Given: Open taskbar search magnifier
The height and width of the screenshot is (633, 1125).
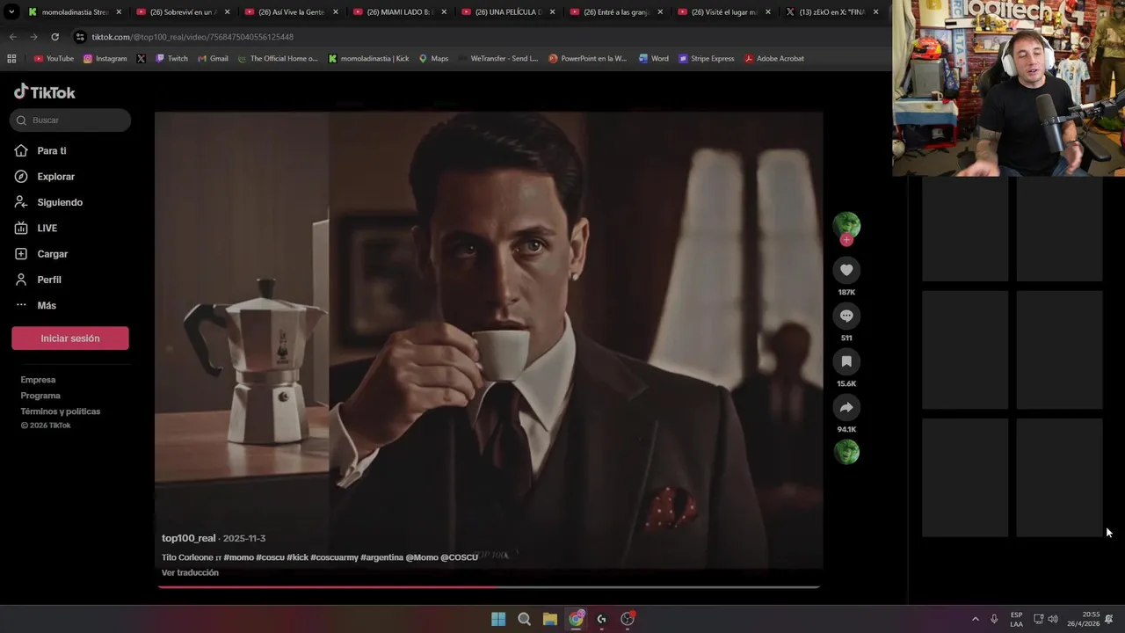Looking at the screenshot, I should tap(524, 619).
